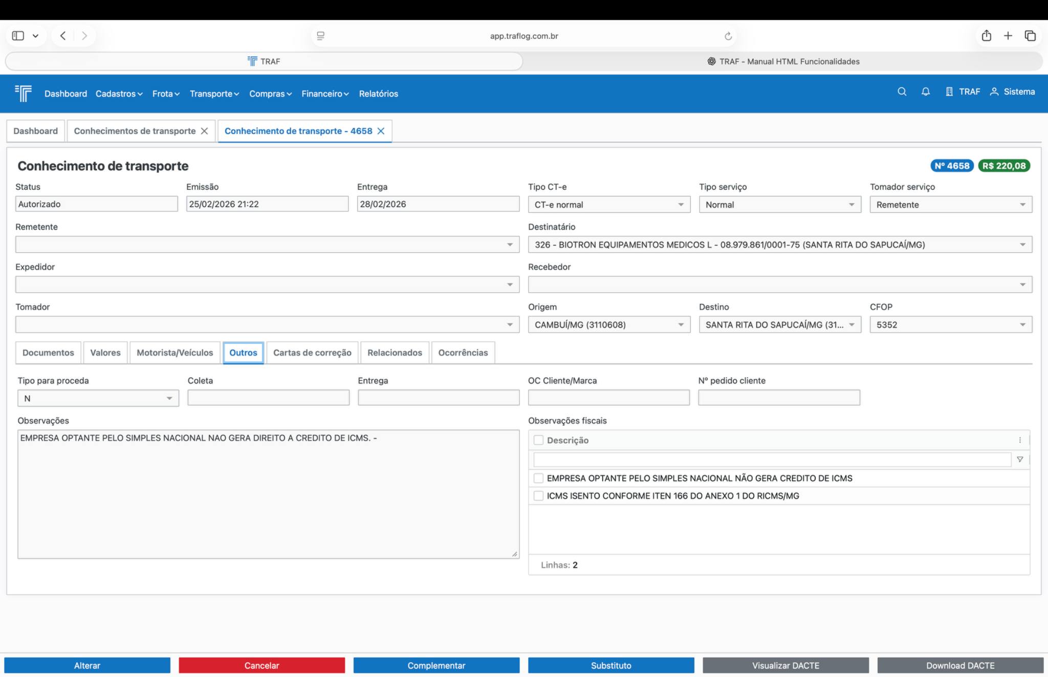1048x677 pixels.
Task: Close the Conhecimento de transporte - 4658 tab
Action: pos(381,131)
